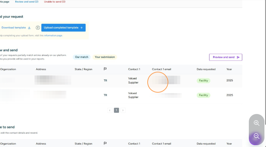266x147 pixels.
Task: Click the step 2 circled number indicator
Action: pos(38,28)
